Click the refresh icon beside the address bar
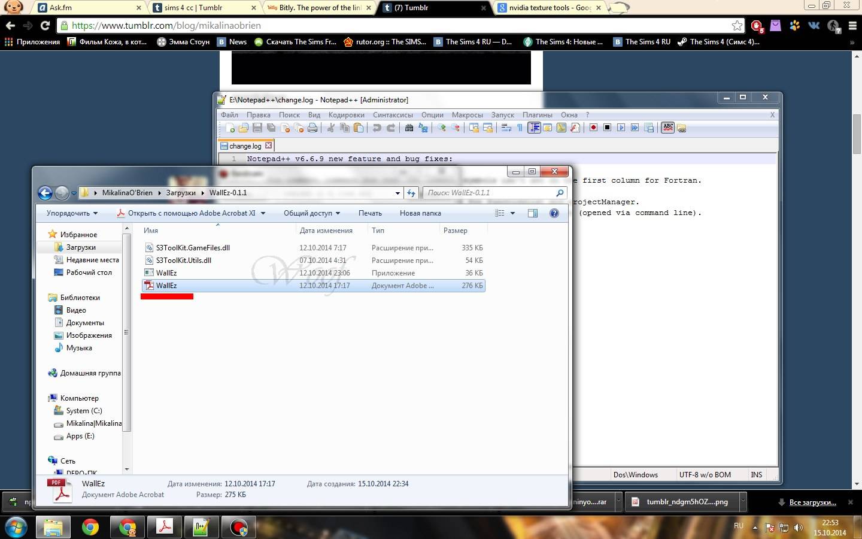 tap(411, 193)
